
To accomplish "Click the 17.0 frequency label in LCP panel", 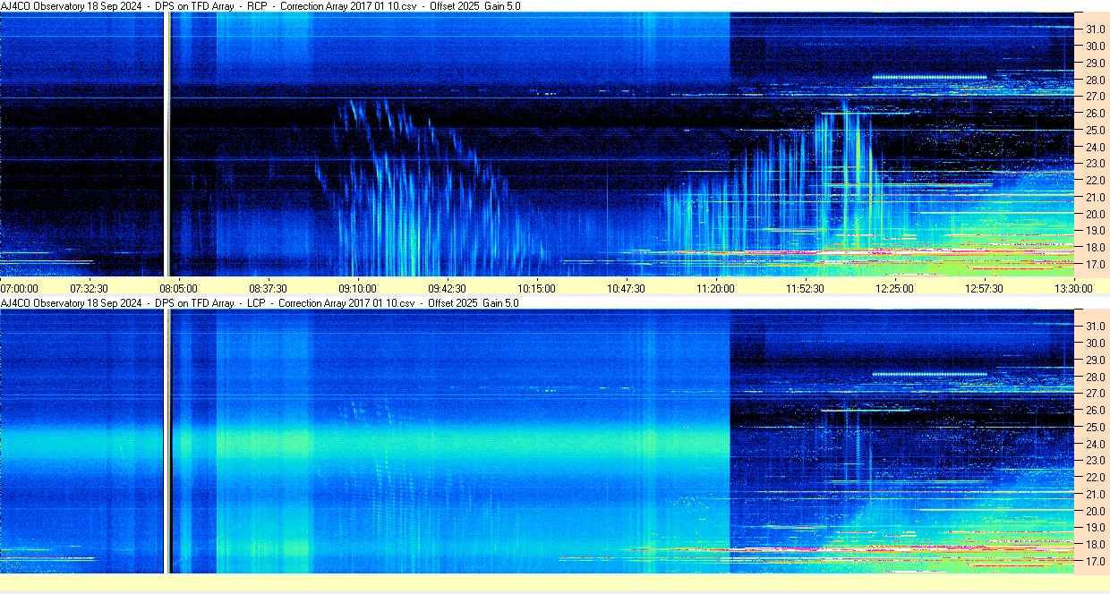I will [x=1095, y=562].
